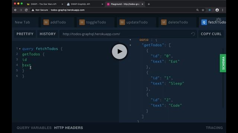Click the Not Secure warning icon
The width and height of the screenshot is (238, 133).
(33, 10)
